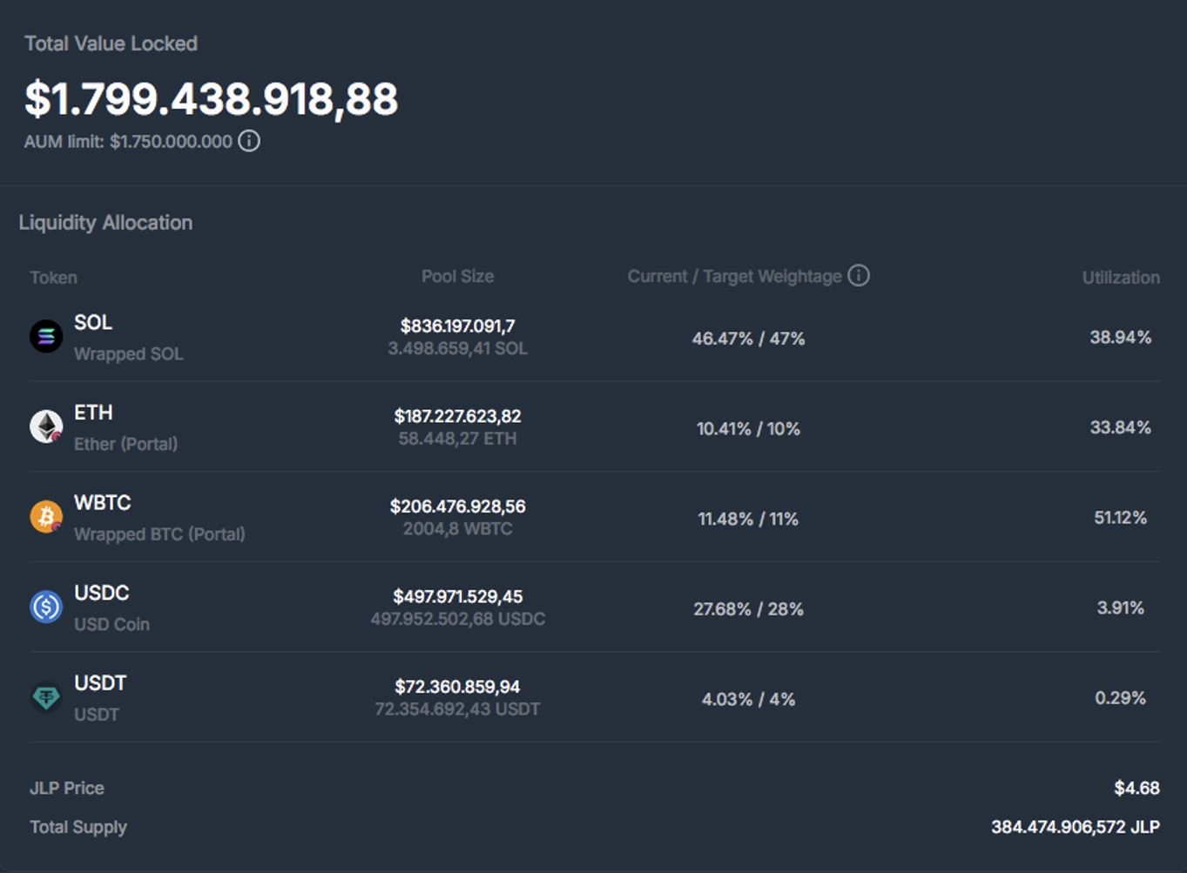Click USDT pool size $72.360.859,94
1187x873 pixels.
(x=457, y=687)
